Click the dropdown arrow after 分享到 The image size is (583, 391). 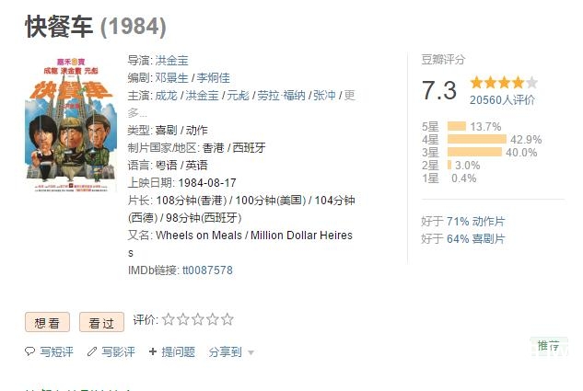[251, 353]
